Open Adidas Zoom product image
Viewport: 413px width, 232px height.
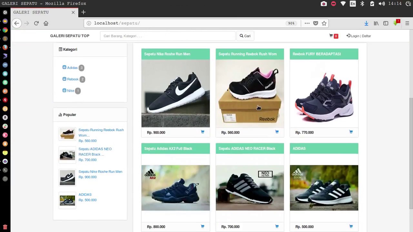click(324, 188)
